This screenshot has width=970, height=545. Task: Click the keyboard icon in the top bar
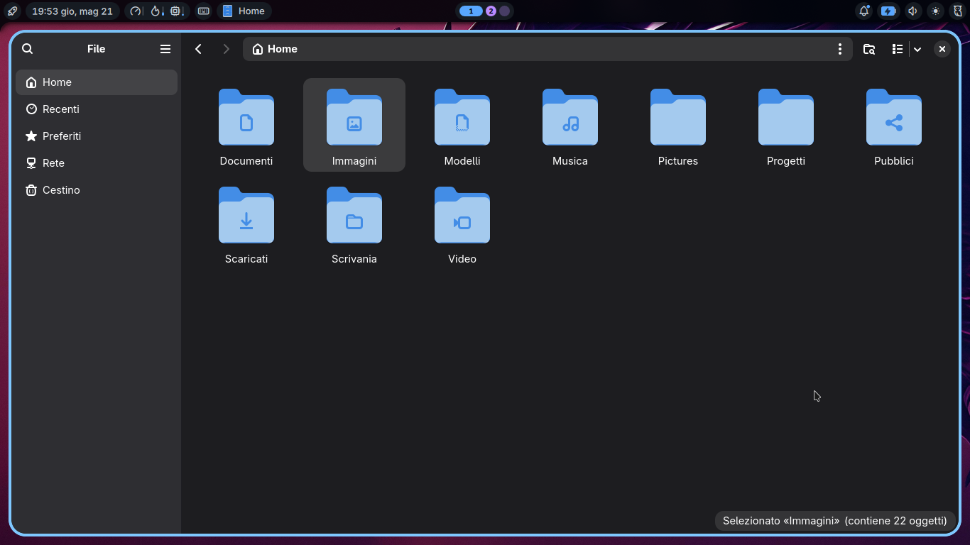coord(204,11)
